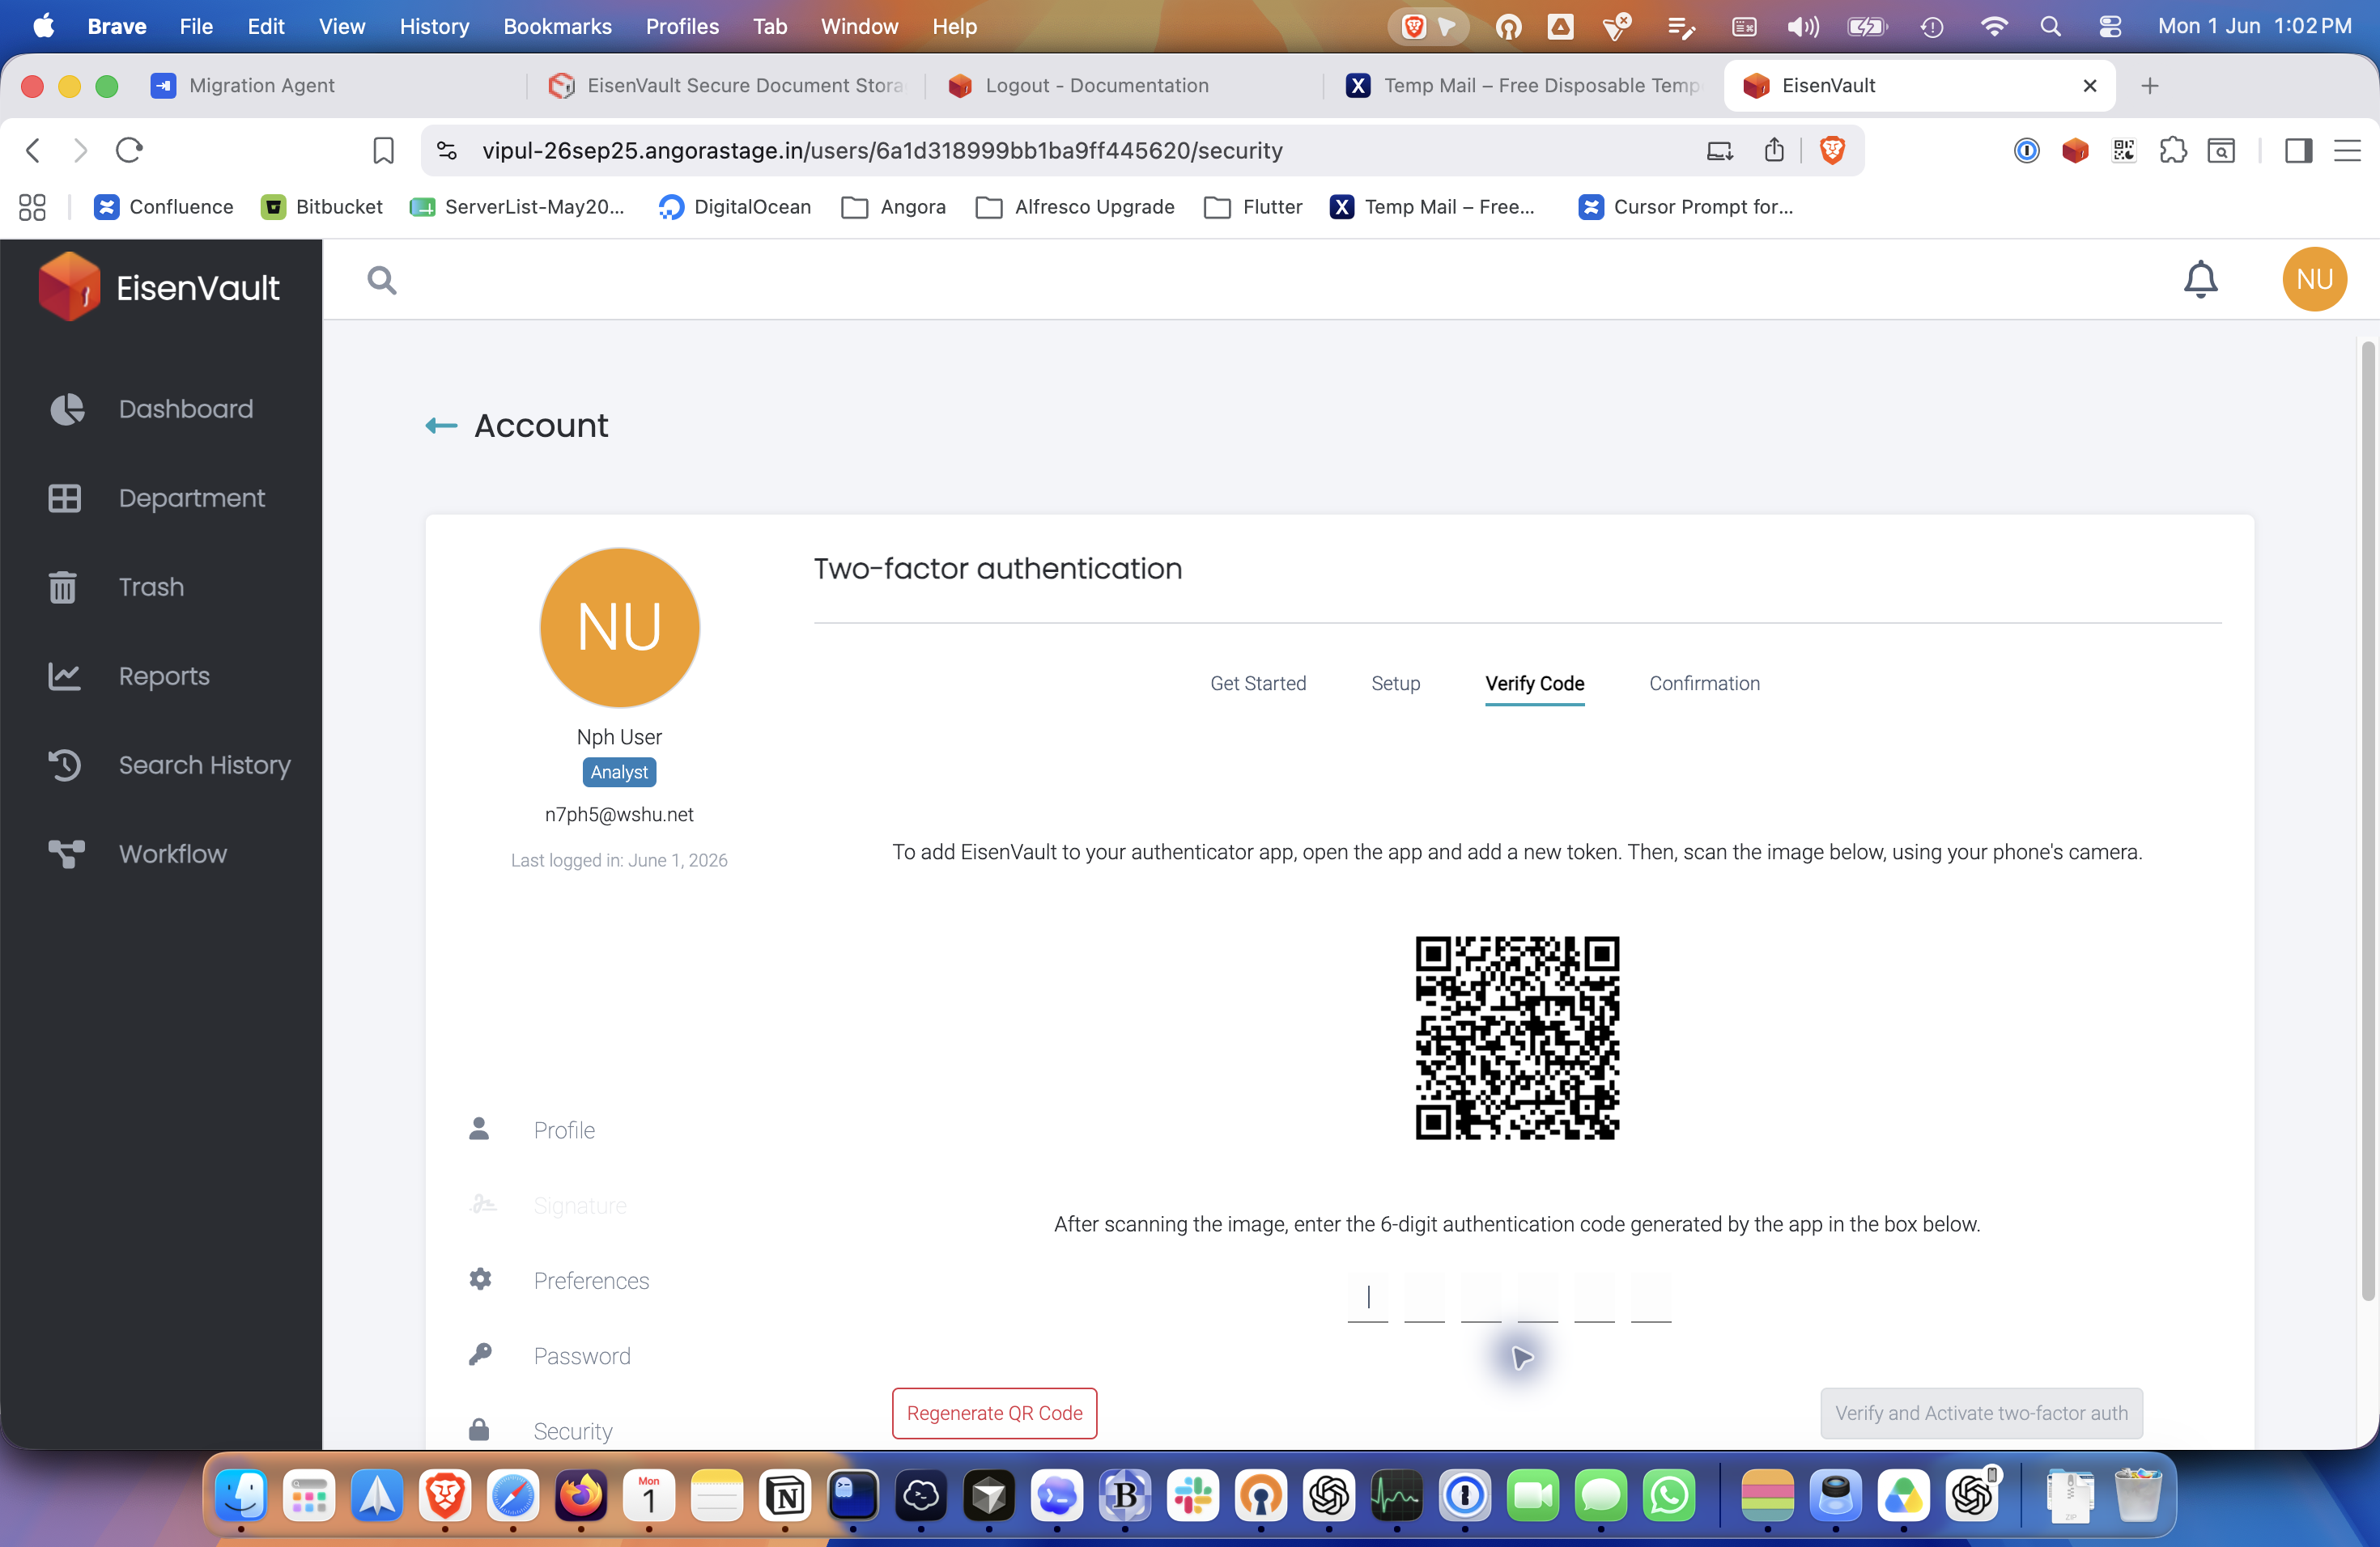Open the DigitalOcean bookmark
Screen dimensions: 2380x1547
(735, 207)
